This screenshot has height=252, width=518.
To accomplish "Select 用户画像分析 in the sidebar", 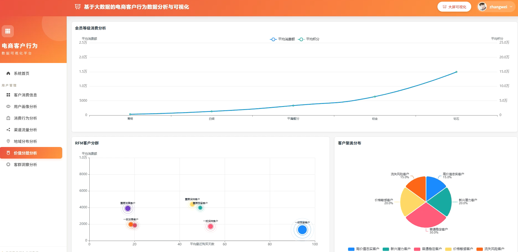I will 31,106.
